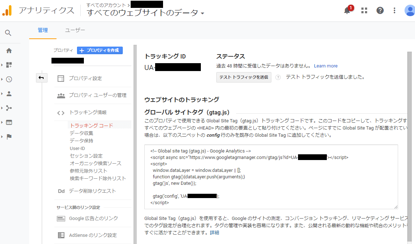Follow the Learn more link
415x244 pixels.
[326, 66]
